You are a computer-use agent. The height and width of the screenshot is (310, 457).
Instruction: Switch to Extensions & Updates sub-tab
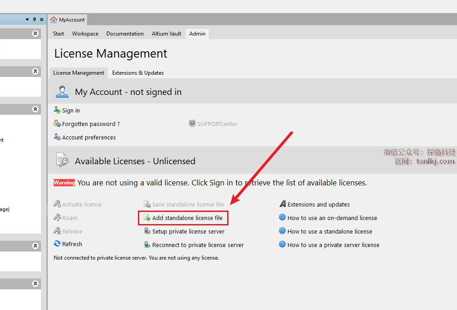click(x=138, y=73)
